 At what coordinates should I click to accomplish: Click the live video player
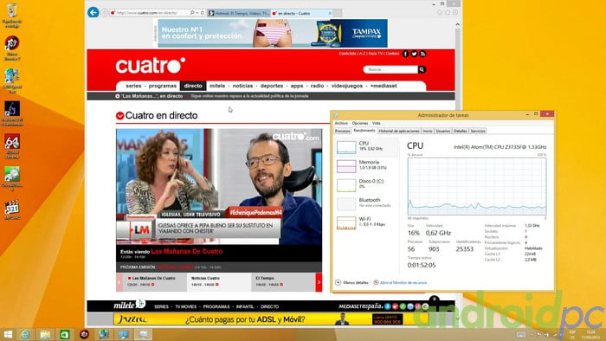219,187
